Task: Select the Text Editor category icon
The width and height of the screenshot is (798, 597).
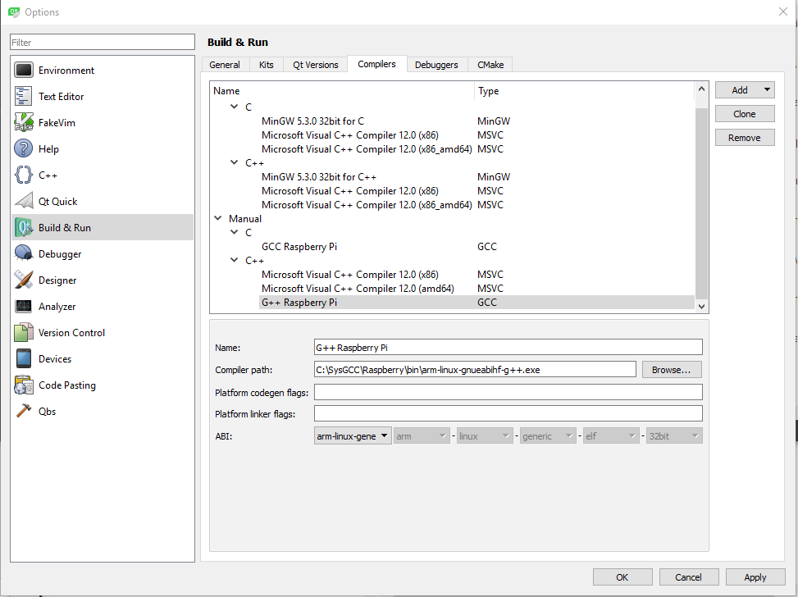Action: (x=24, y=96)
